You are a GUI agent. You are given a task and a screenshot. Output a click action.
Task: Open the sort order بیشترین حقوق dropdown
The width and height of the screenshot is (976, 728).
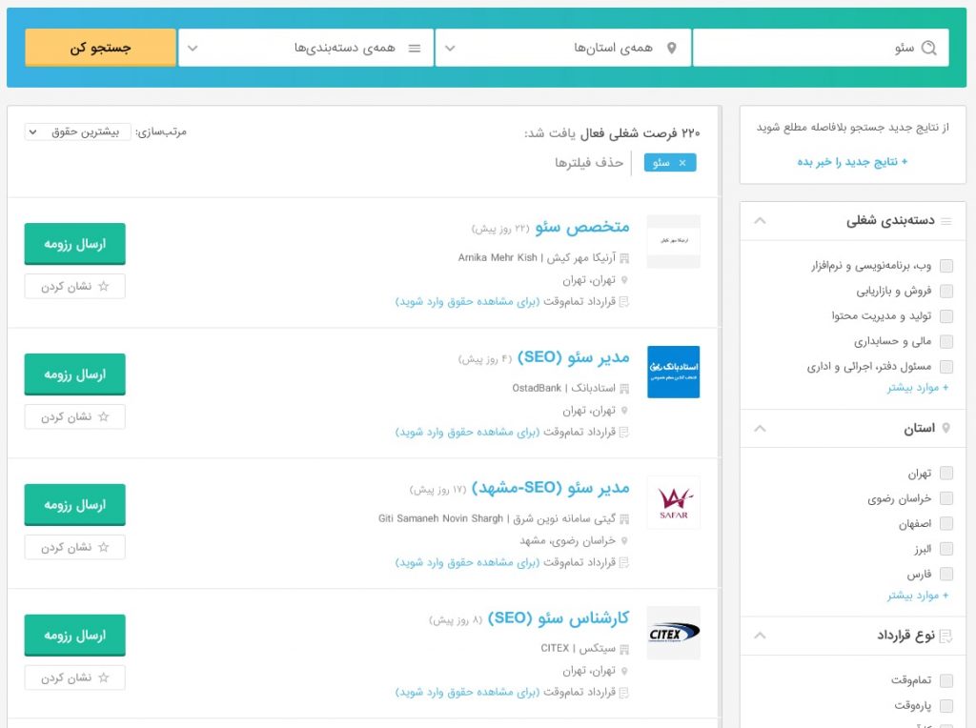78,131
